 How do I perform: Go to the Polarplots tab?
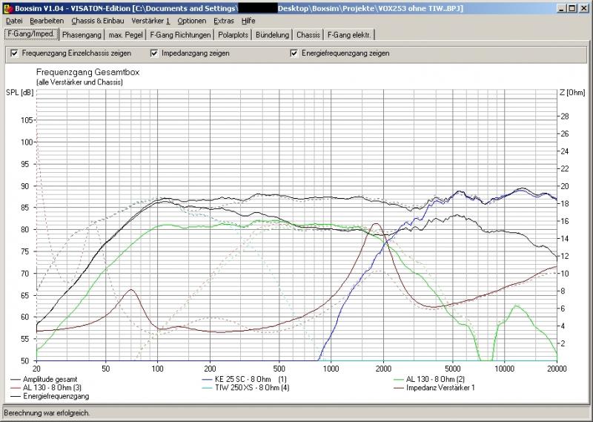233,35
